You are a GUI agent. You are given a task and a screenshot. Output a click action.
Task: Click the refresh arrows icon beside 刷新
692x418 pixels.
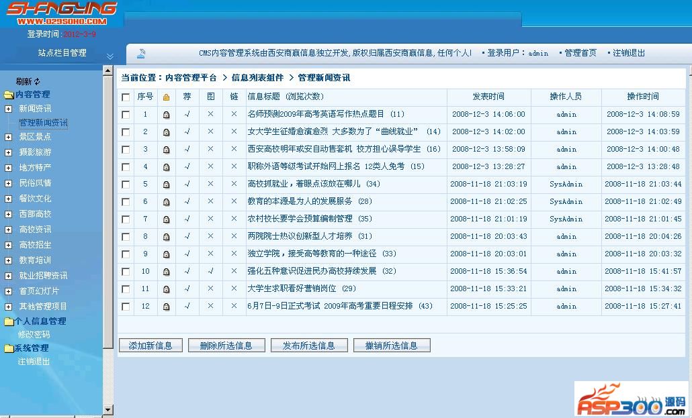[37, 81]
